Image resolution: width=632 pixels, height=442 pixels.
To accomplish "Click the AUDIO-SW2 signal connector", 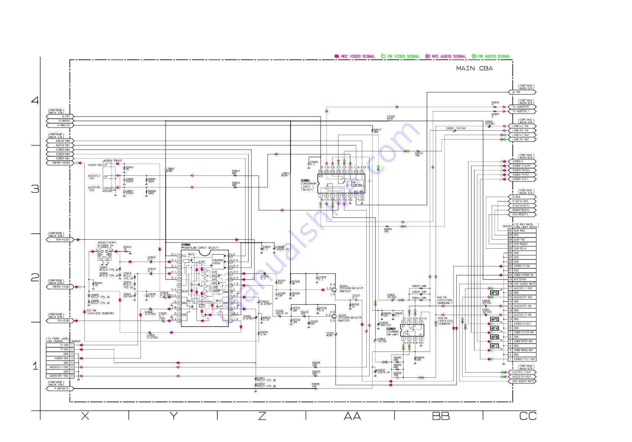I will click(x=60, y=141).
